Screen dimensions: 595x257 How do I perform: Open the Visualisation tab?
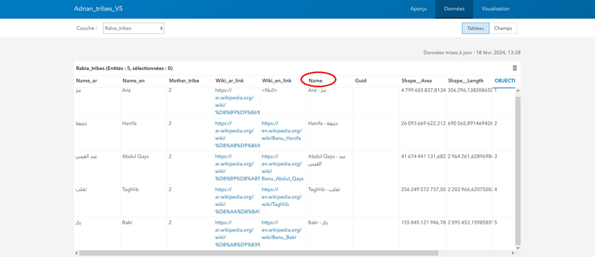tap(495, 9)
